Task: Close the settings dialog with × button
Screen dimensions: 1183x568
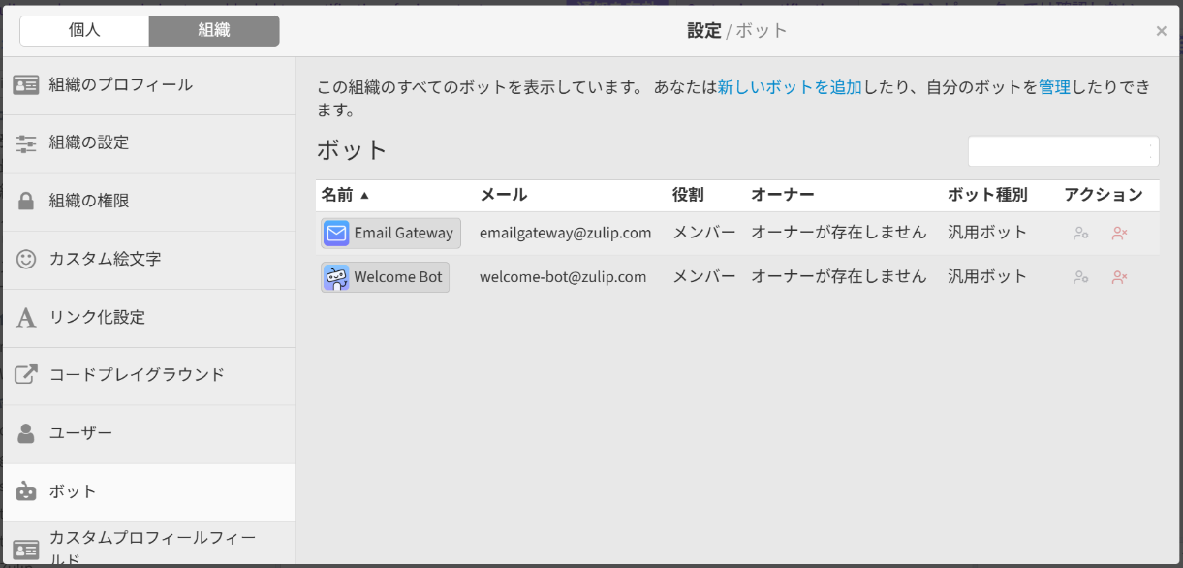Action: click(1161, 31)
